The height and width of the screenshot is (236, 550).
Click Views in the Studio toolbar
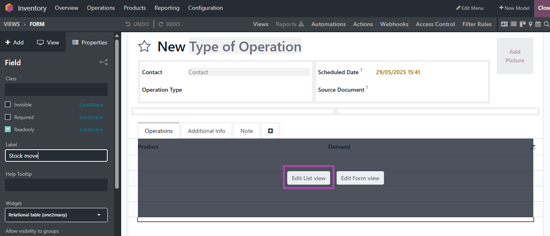pos(261,24)
